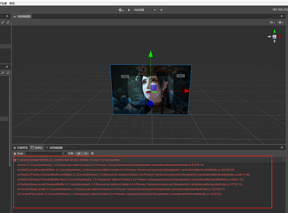
Task: Click the green Y axis on the orientation gizmo
Action: point(274,31)
